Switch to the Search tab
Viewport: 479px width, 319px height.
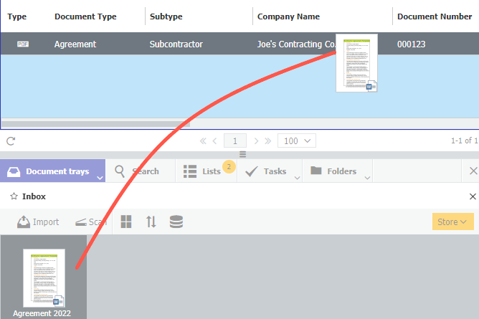138,171
